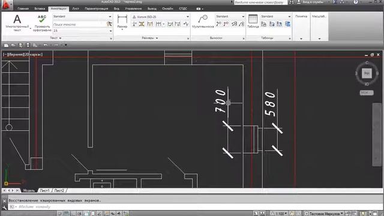
Task: Click the viewport label controls
Action: pyautogui.click(x=23, y=55)
